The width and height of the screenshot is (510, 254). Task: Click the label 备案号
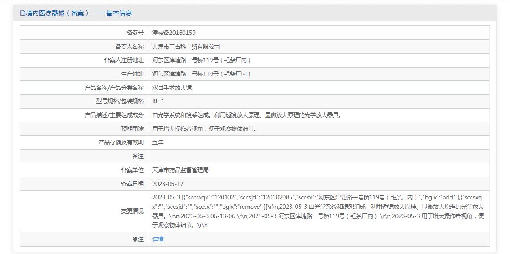click(135, 33)
